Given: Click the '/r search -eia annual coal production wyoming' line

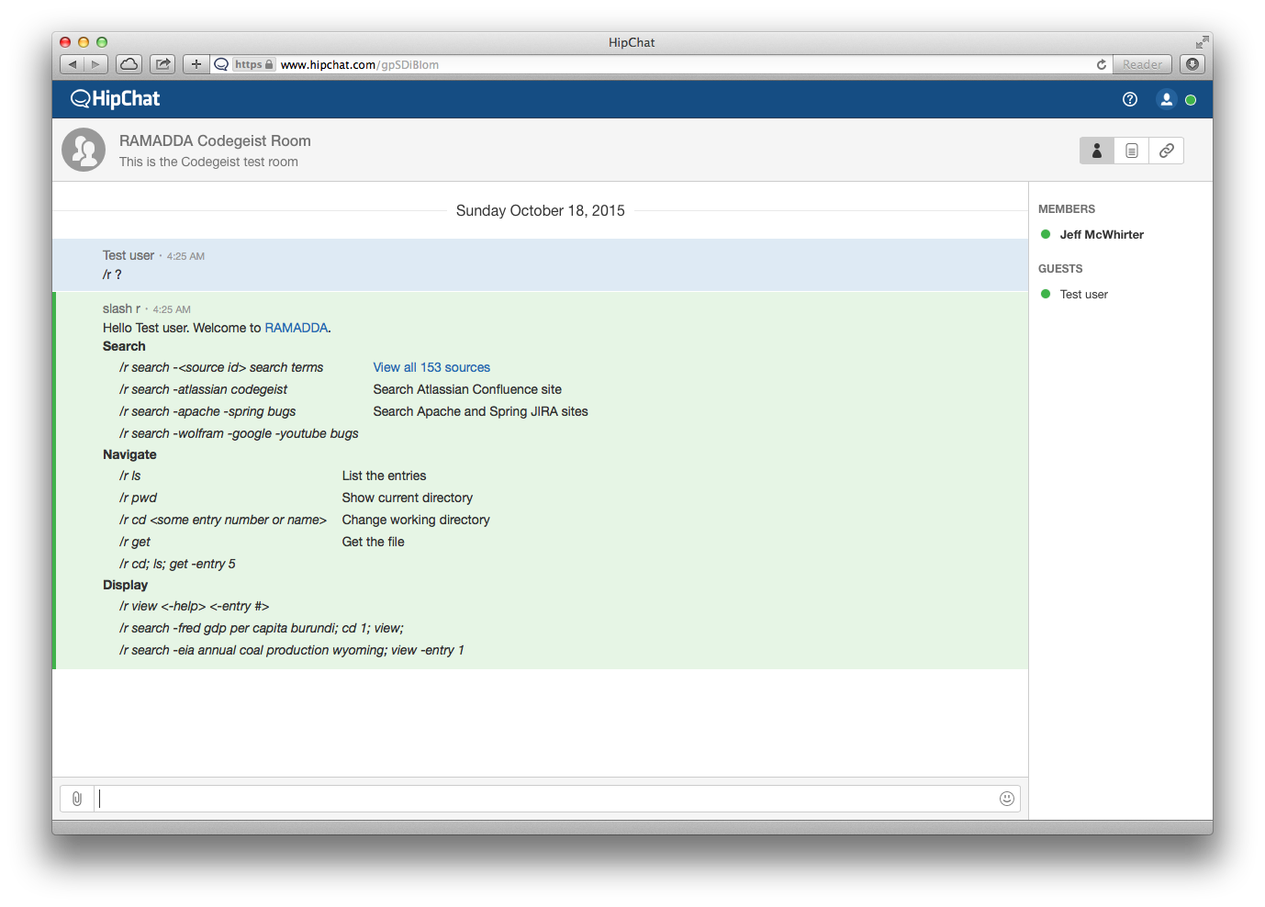Looking at the screenshot, I should [292, 650].
